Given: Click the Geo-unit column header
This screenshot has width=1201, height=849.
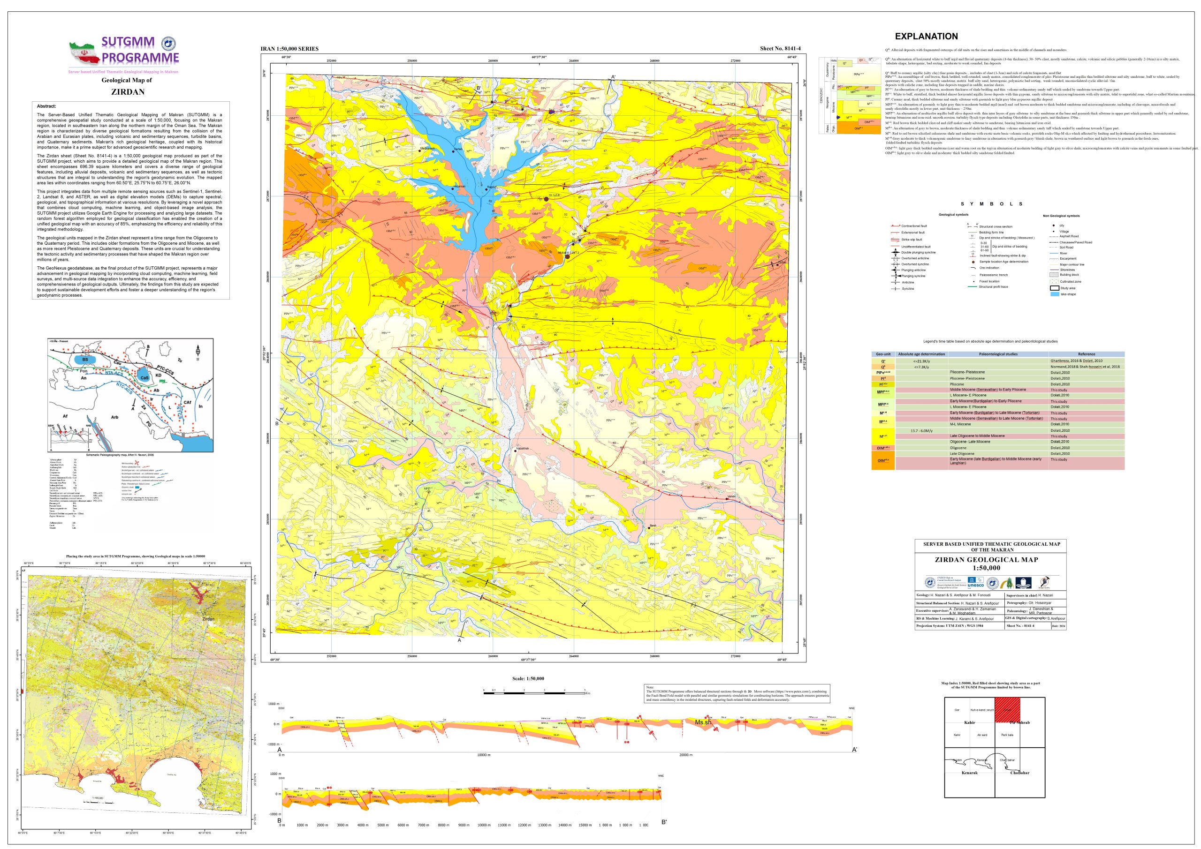Looking at the screenshot, I should pyautogui.click(x=883, y=354).
